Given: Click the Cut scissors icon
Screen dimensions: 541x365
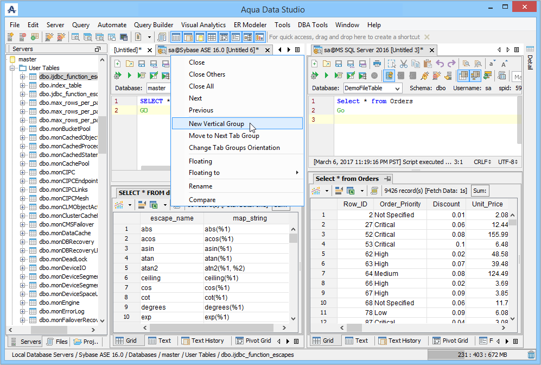Looking at the screenshot, I should point(404,64).
